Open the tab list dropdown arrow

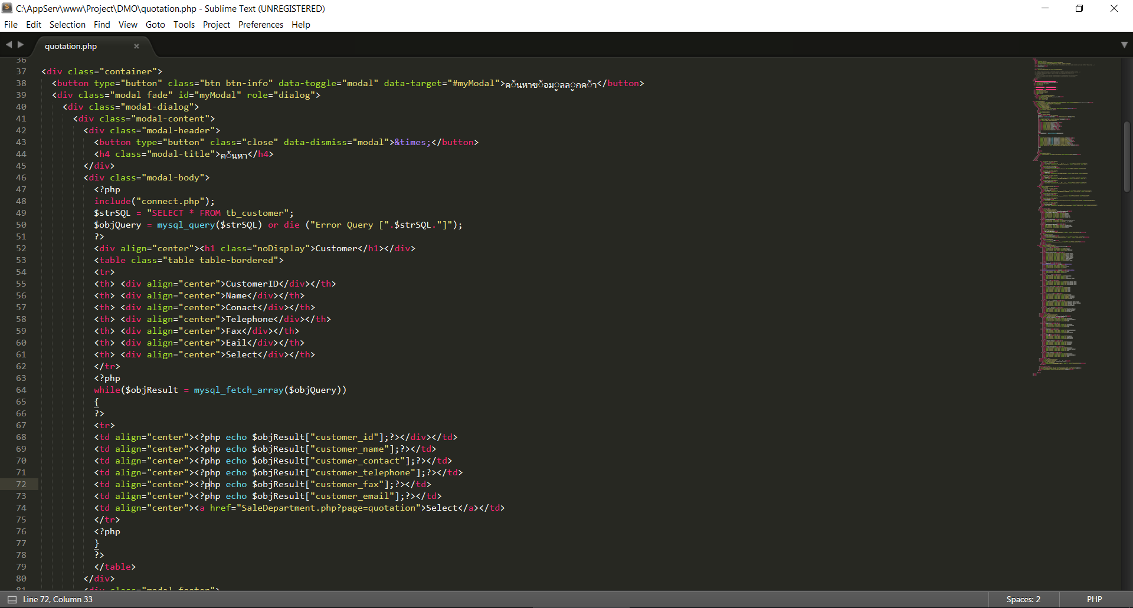(x=1124, y=45)
